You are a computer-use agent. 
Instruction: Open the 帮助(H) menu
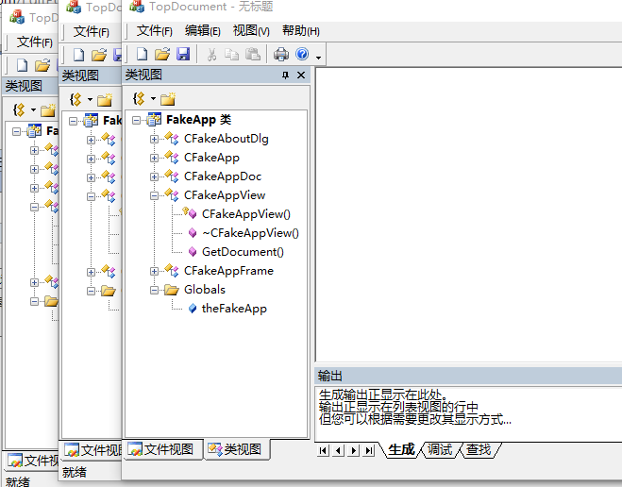coord(301,31)
